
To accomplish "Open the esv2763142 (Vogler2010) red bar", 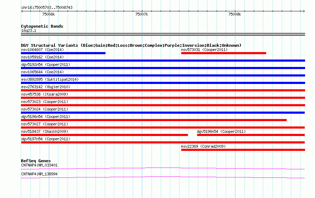I will (163, 90).
